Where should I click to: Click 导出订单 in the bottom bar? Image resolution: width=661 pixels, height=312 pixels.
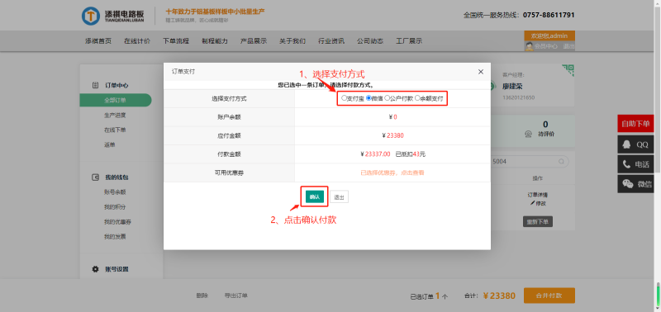pyautogui.click(x=236, y=295)
